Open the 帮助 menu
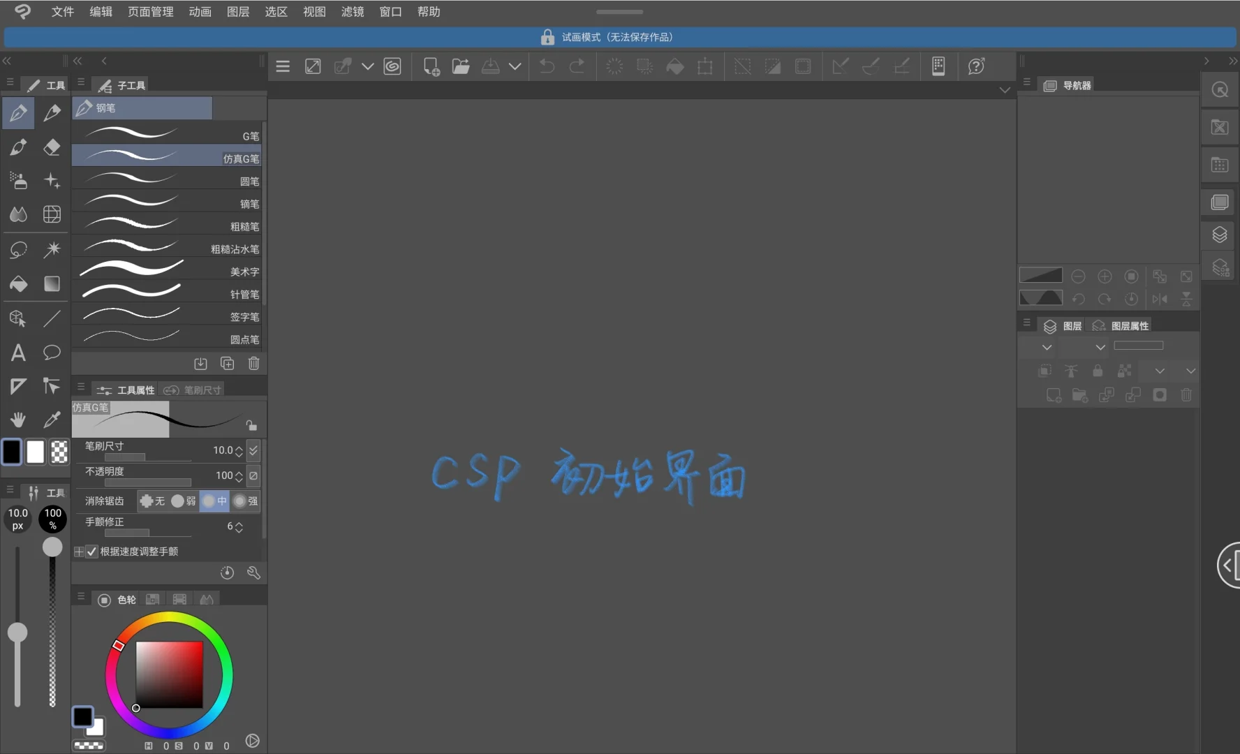1240x754 pixels. [x=429, y=12]
